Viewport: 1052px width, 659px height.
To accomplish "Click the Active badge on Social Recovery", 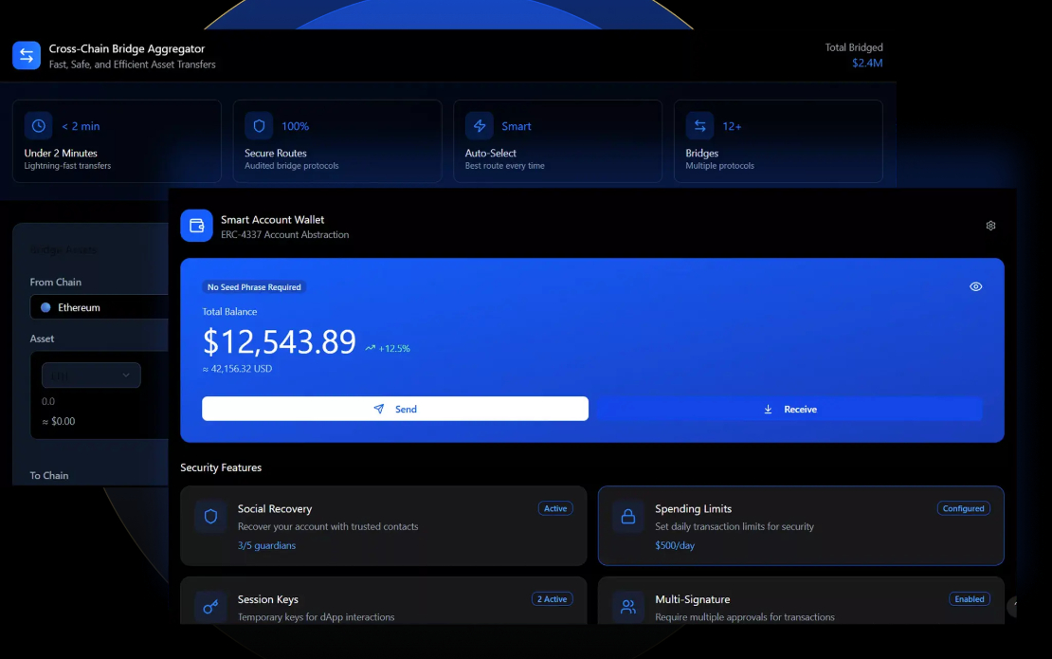I will [x=554, y=508].
